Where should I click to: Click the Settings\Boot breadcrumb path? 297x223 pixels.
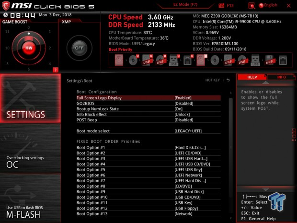point(80,81)
